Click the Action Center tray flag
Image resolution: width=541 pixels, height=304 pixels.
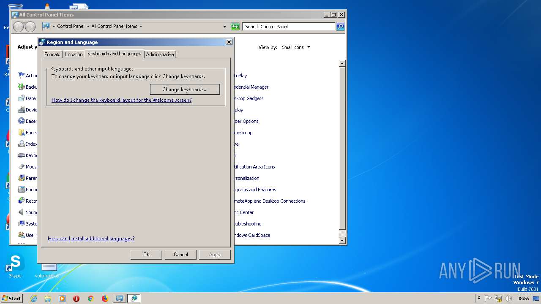[x=489, y=299]
